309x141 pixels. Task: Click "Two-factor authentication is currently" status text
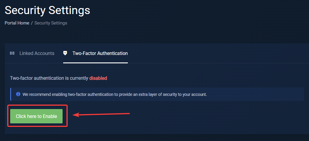pyautogui.click(x=49, y=78)
